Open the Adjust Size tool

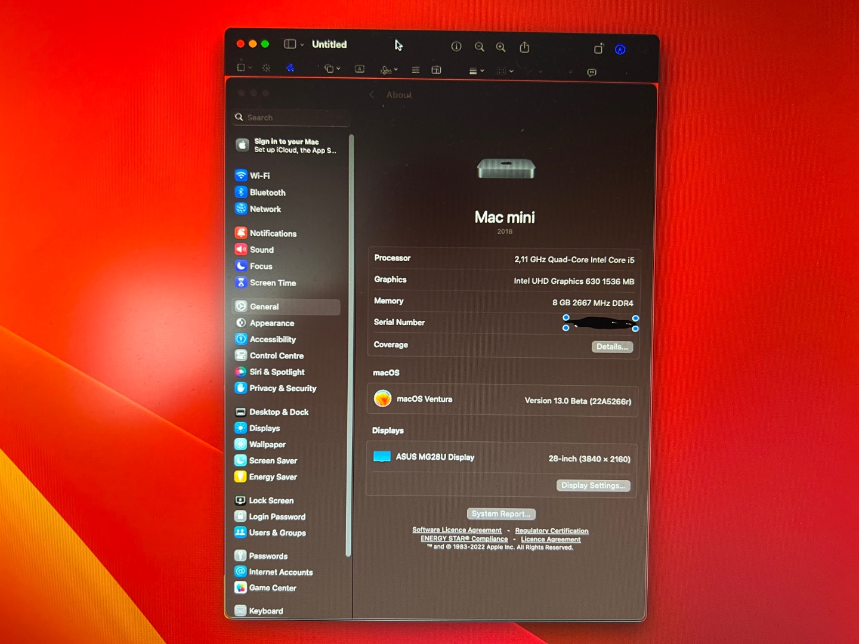[x=437, y=70]
